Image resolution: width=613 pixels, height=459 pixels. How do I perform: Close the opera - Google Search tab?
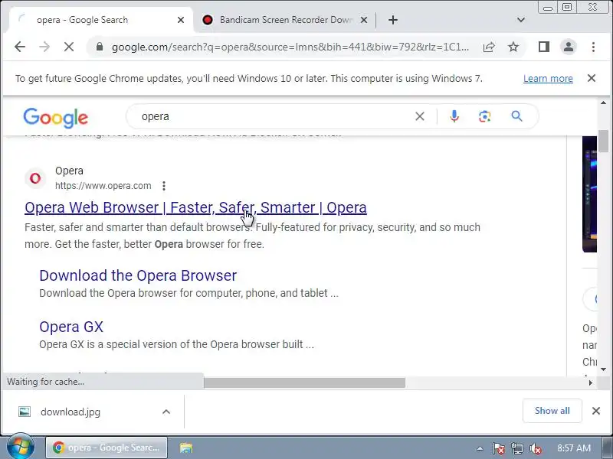pyautogui.click(x=181, y=20)
